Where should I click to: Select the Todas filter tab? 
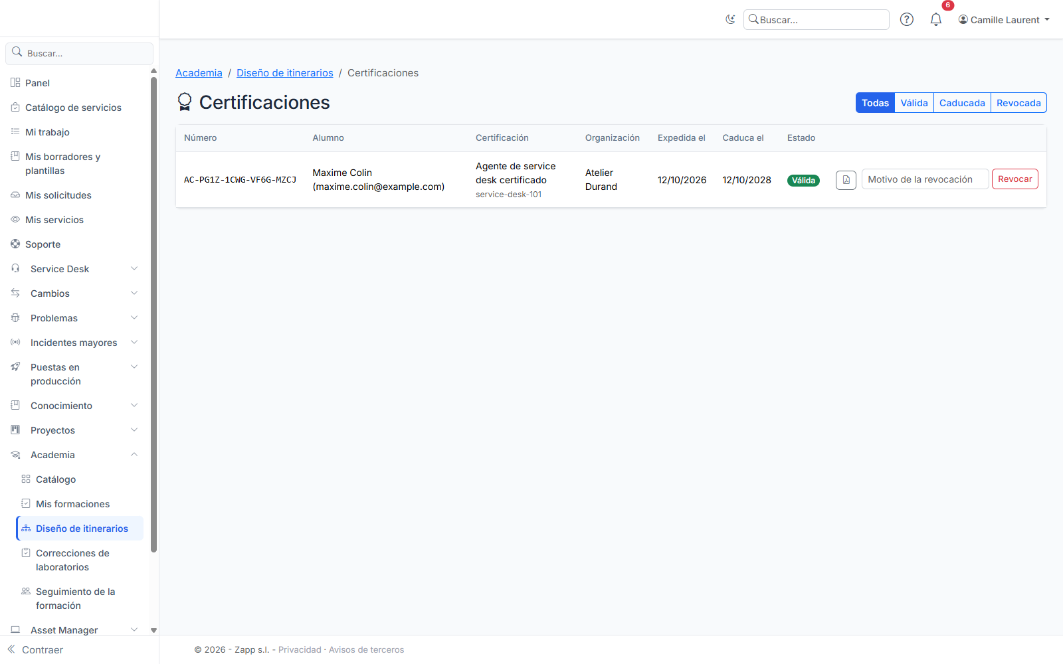click(875, 103)
